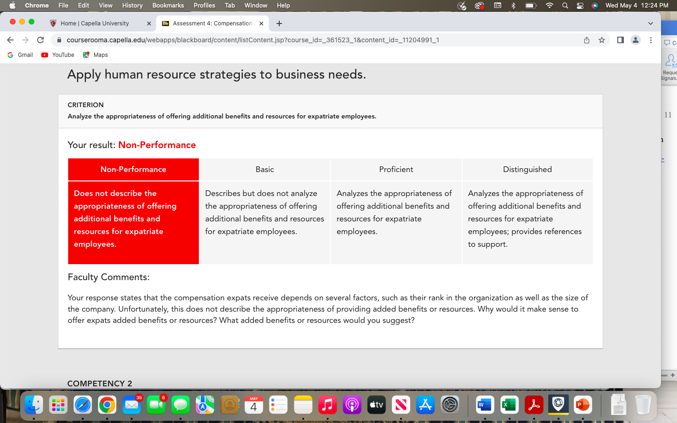
Task: Open Finder from the Dock
Action: [34, 405]
